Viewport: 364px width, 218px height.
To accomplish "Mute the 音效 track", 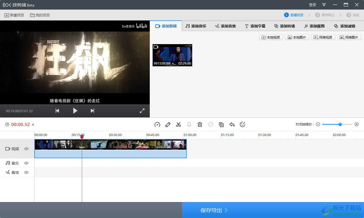I will tap(26, 173).
